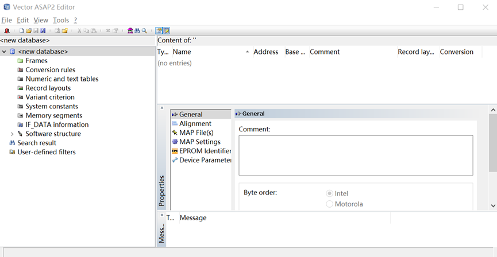Sort by Address column header
Image resolution: width=497 pixels, height=257 pixels.
268,52
